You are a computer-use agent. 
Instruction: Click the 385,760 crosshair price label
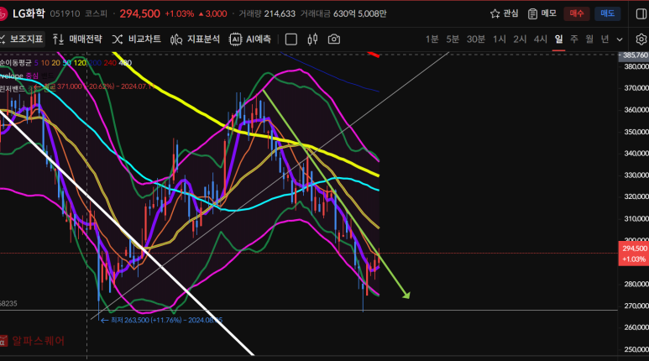633,55
